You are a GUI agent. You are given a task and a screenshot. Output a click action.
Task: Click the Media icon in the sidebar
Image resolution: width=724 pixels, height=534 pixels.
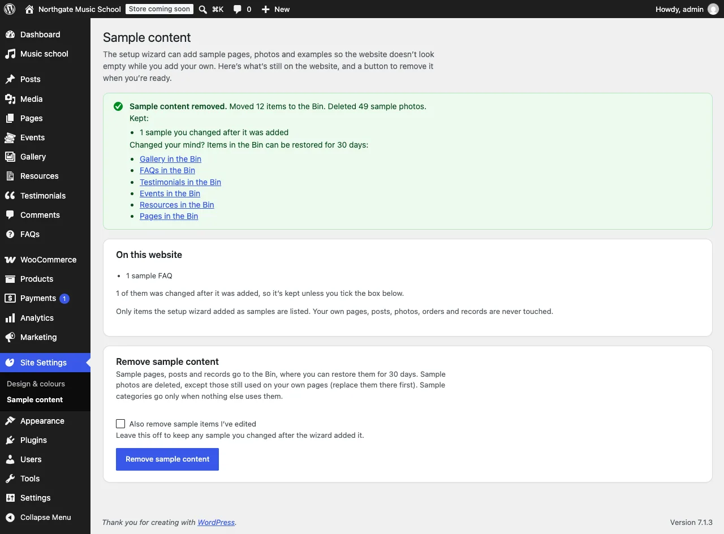(10, 99)
